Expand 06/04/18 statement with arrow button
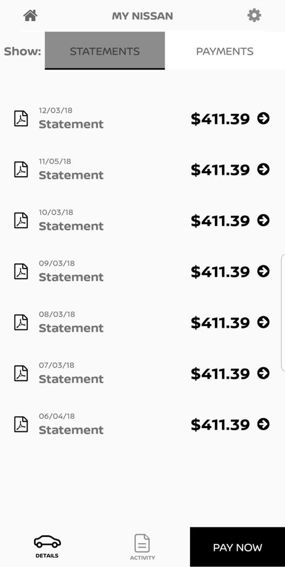Viewport: 285px width, 567px height. pyautogui.click(x=263, y=424)
